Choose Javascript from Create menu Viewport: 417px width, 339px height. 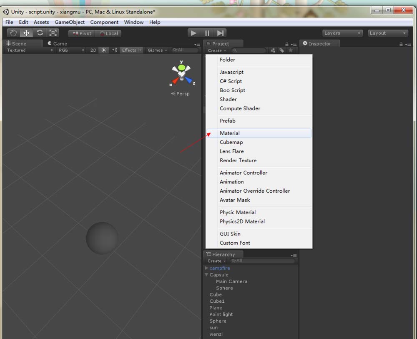click(259, 72)
